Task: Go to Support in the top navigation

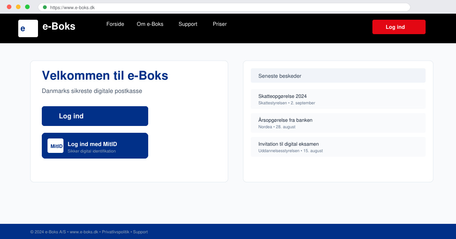Action: pos(188,24)
